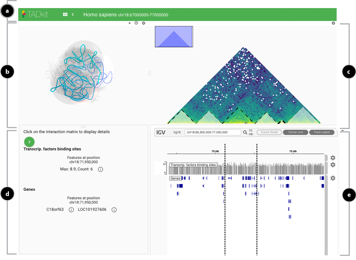Click the center view target icon
The height and width of the screenshot is (260, 356).
pyautogui.click(x=136, y=23)
